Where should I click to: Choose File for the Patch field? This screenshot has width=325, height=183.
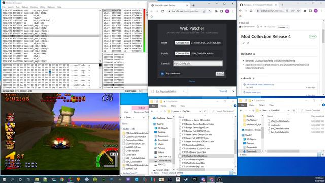click(182, 53)
